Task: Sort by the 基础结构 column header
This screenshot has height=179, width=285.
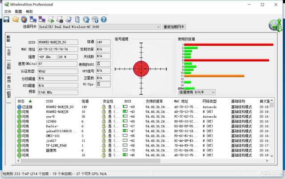Action: click(238, 101)
